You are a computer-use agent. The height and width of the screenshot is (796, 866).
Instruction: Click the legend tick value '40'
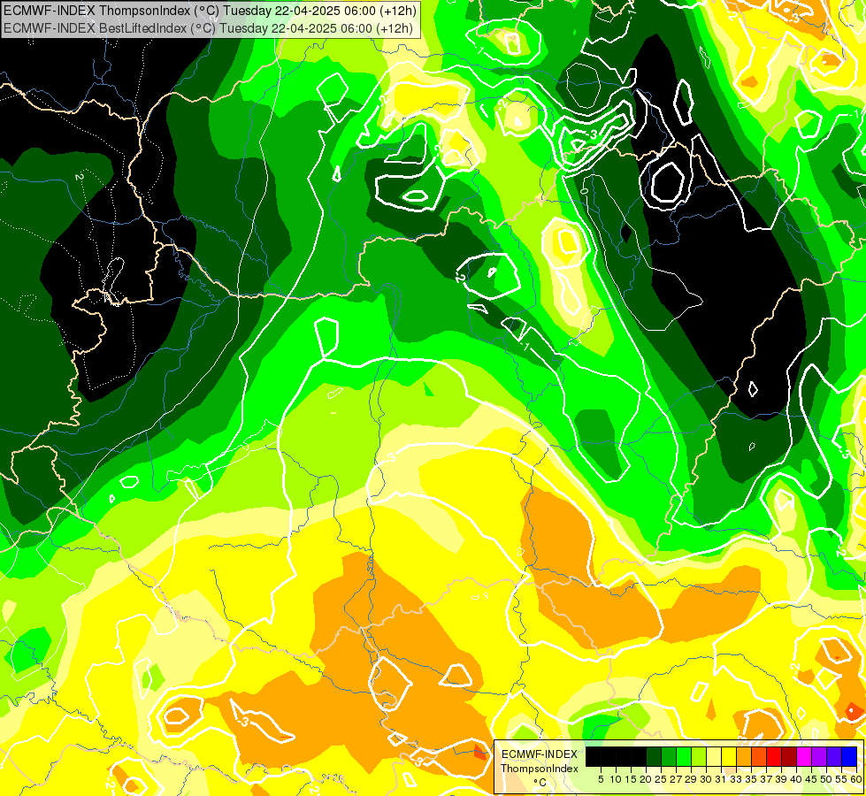click(x=796, y=779)
